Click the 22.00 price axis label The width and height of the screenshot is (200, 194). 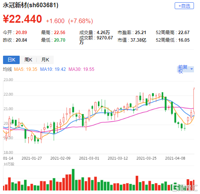click(x=8, y=94)
